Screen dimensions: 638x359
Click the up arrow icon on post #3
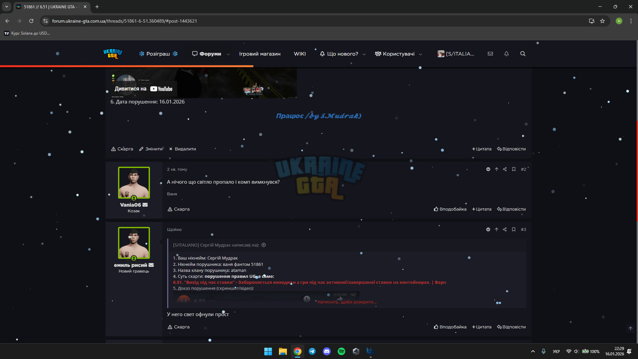(496, 230)
